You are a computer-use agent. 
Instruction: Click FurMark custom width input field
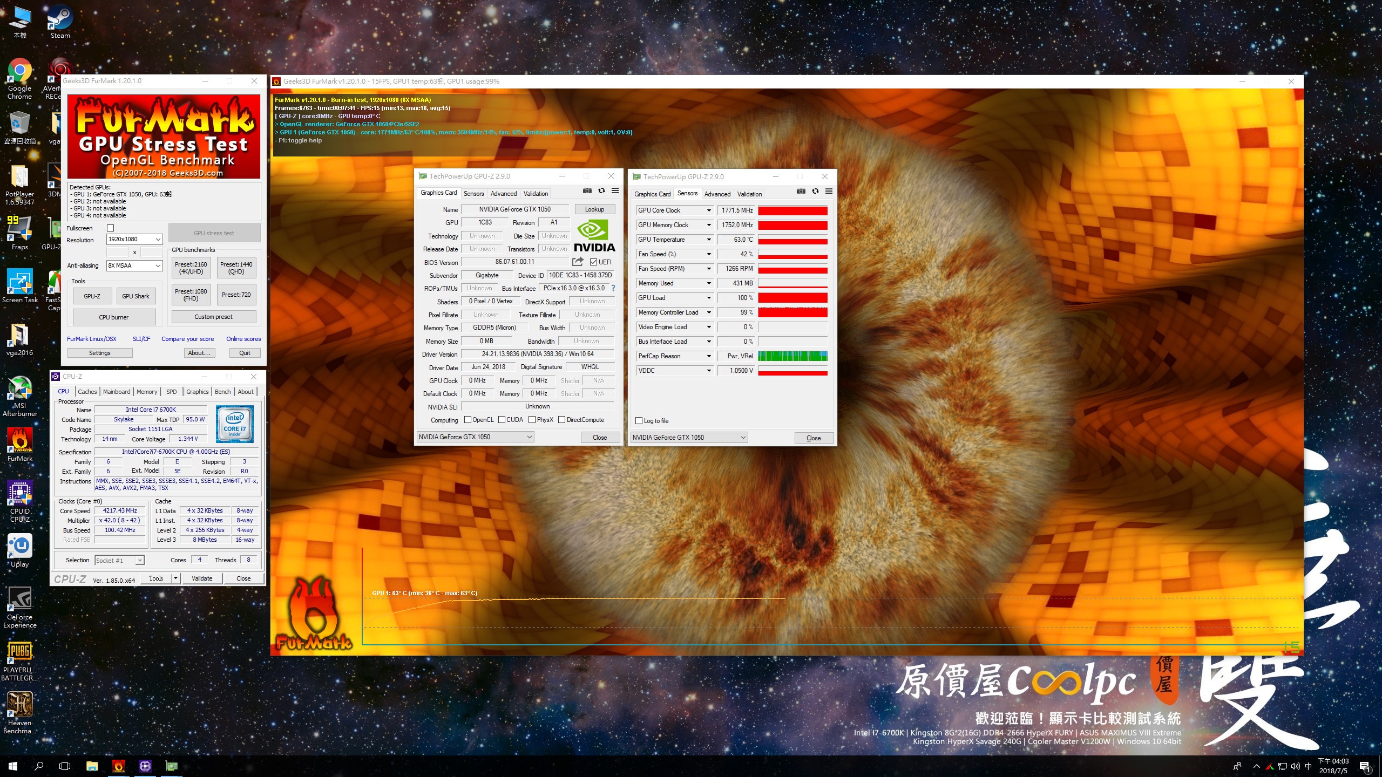coord(118,252)
